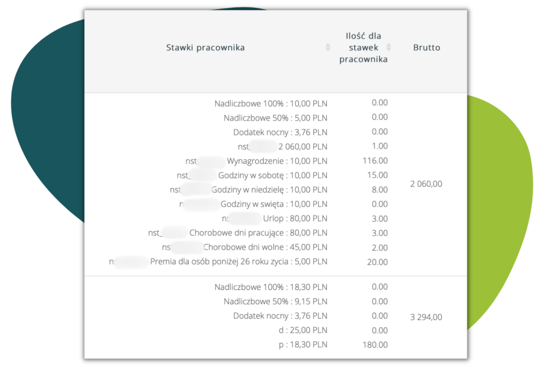
Task: Click the quantity value 116.00
Action: [376, 161]
